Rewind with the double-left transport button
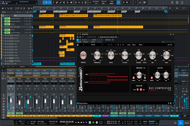Screen dimensions: 190x126 tap(78, 123)
